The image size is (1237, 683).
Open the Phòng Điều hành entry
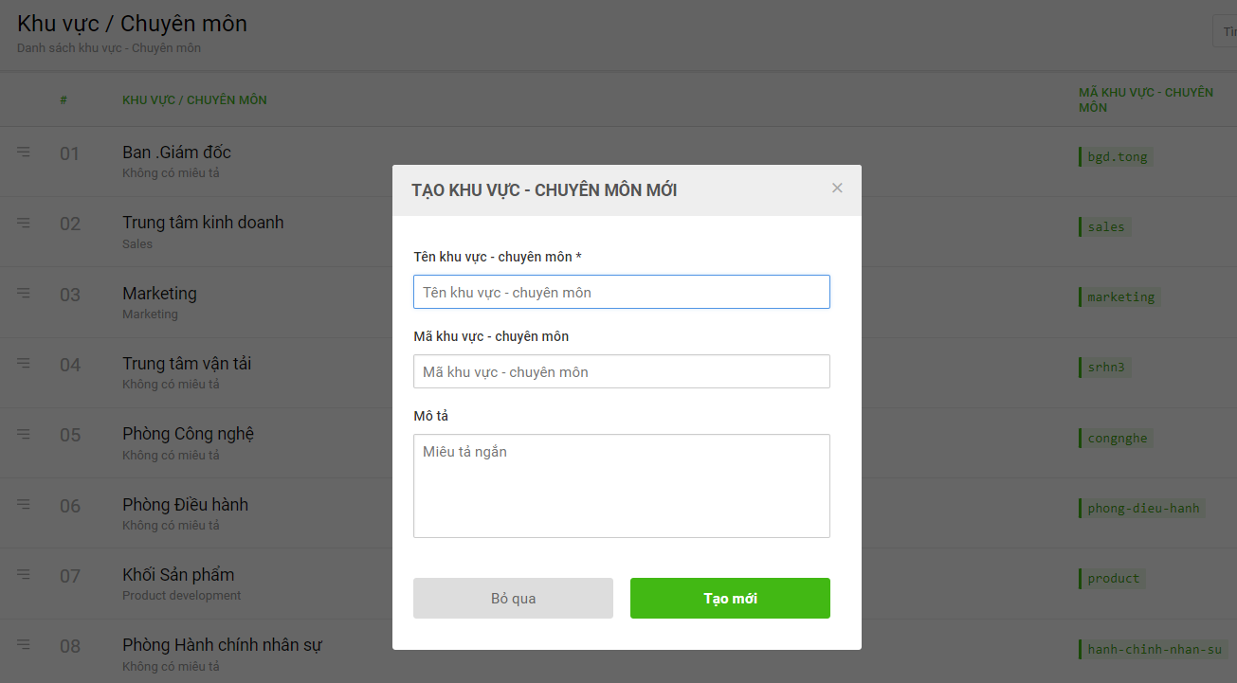click(185, 505)
